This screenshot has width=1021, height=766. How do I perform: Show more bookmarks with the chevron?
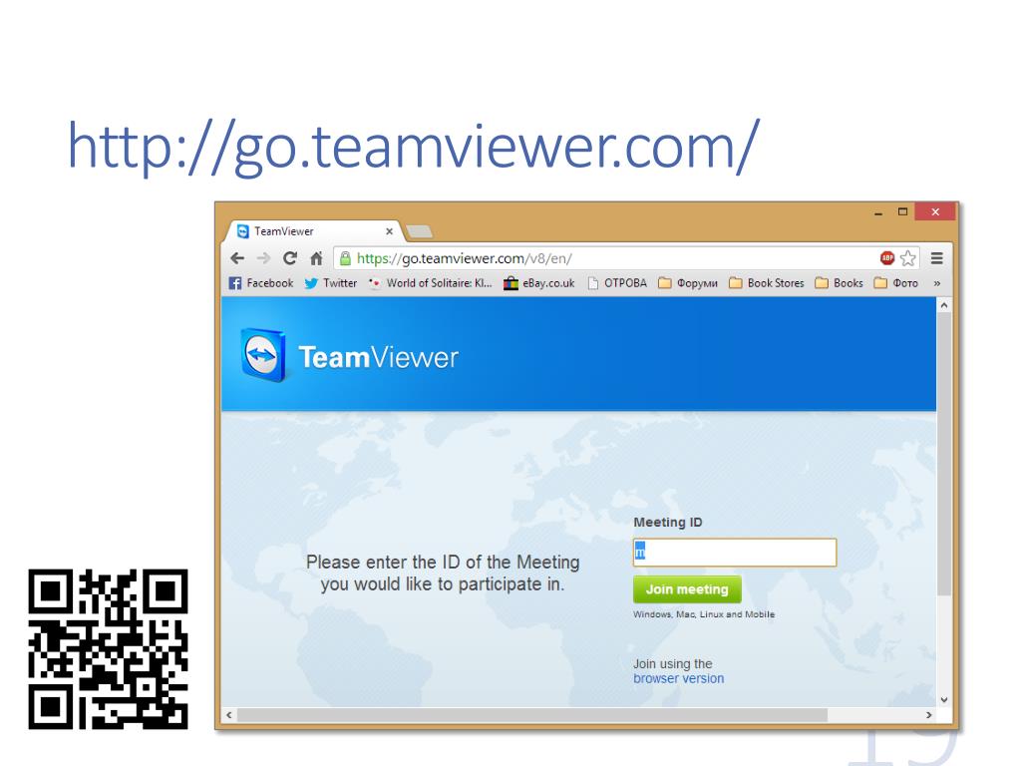[937, 283]
